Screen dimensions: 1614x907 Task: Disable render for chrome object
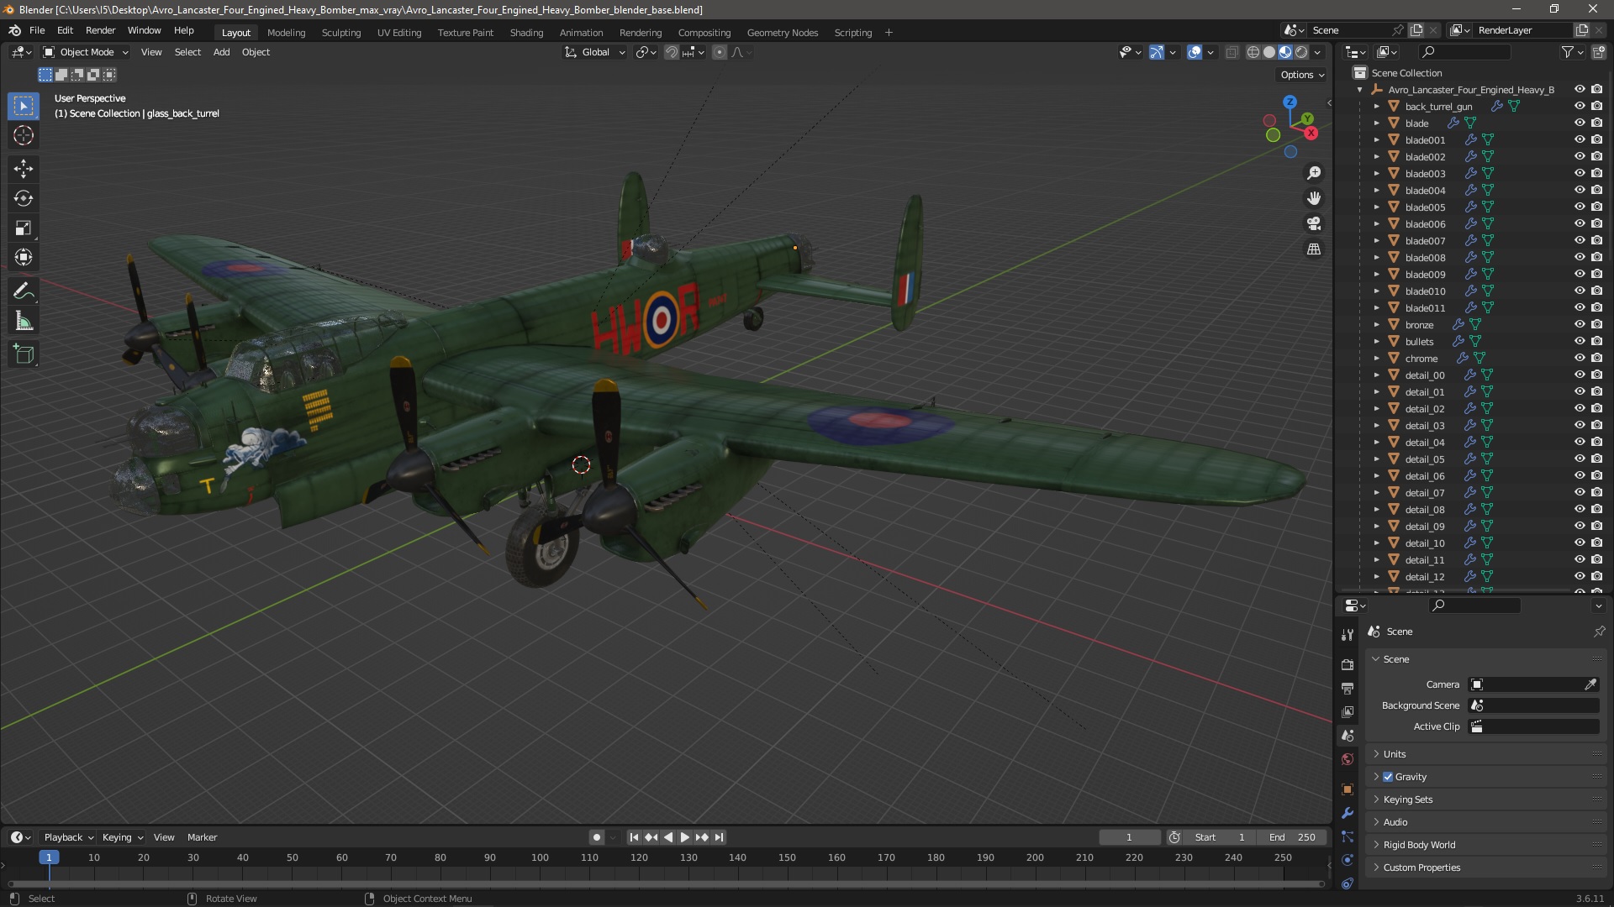click(x=1596, y=358)
